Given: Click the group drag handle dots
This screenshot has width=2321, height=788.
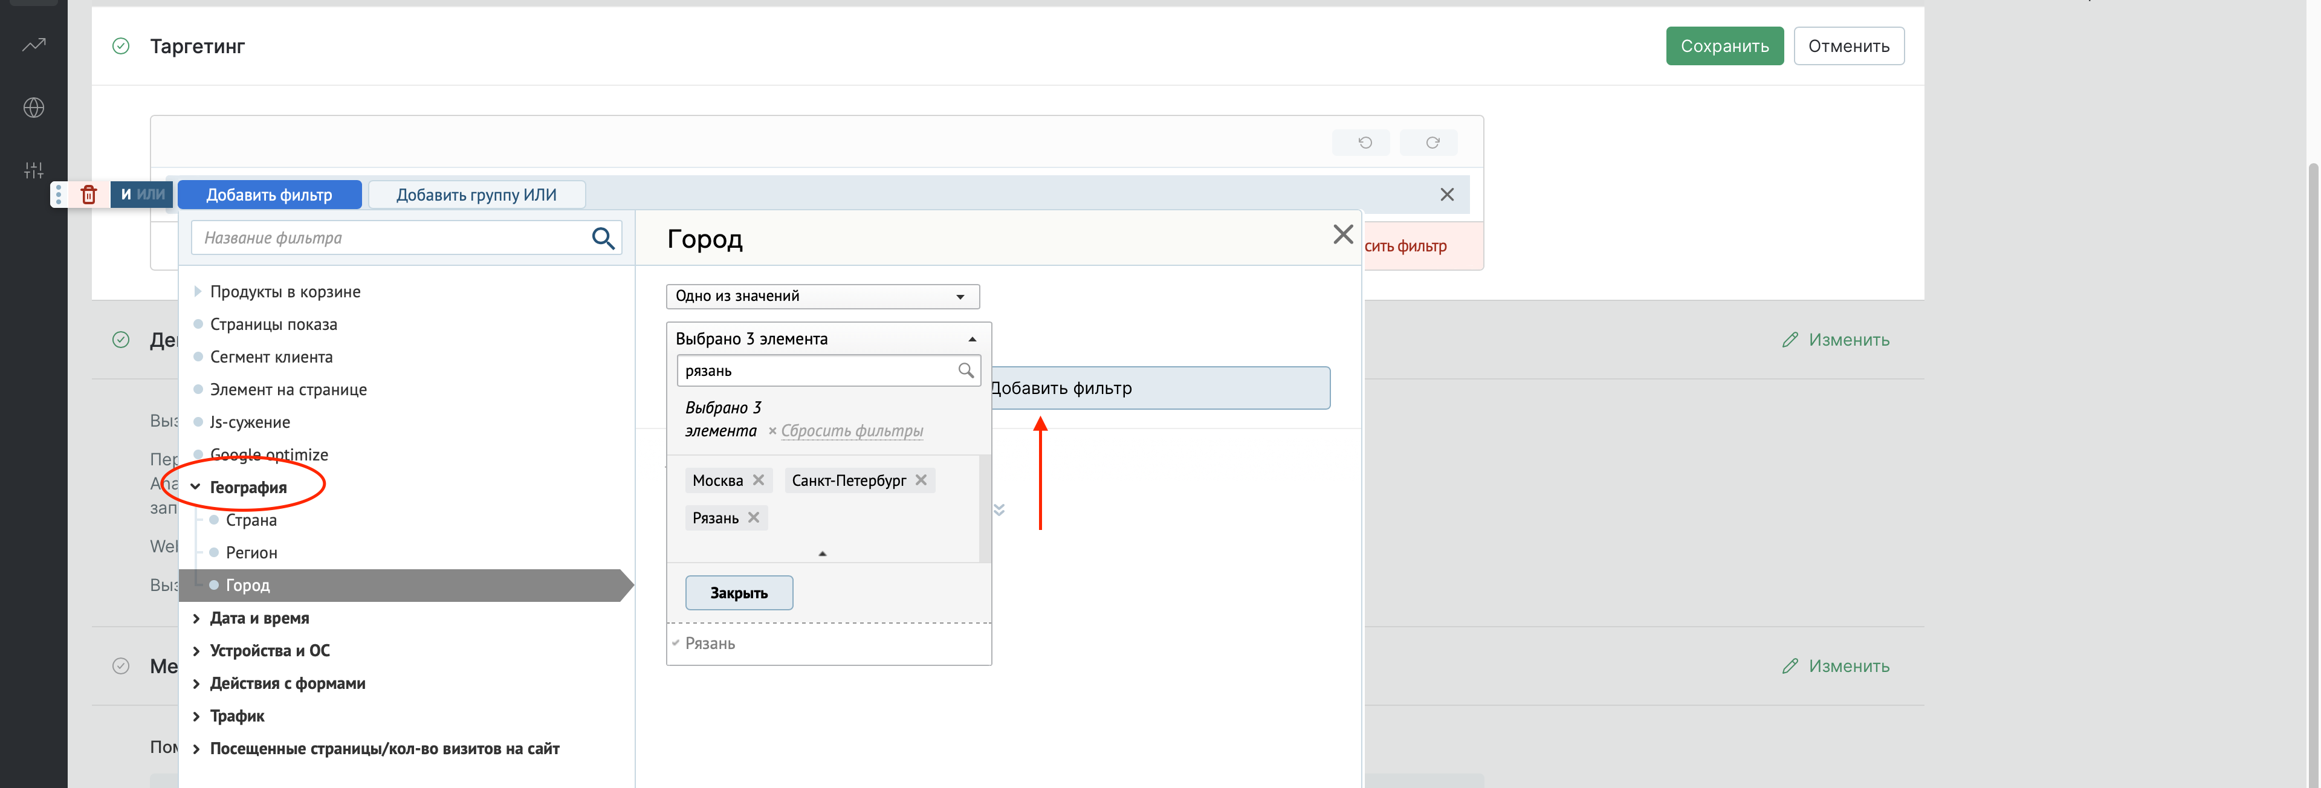Looking at the screenshot, I should pyautogui.click(x=59, y=195).
